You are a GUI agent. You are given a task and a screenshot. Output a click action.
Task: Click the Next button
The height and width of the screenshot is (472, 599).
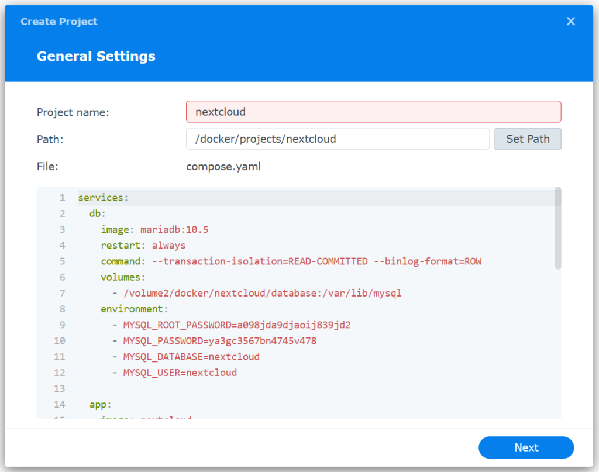click(x=526, y=447)
